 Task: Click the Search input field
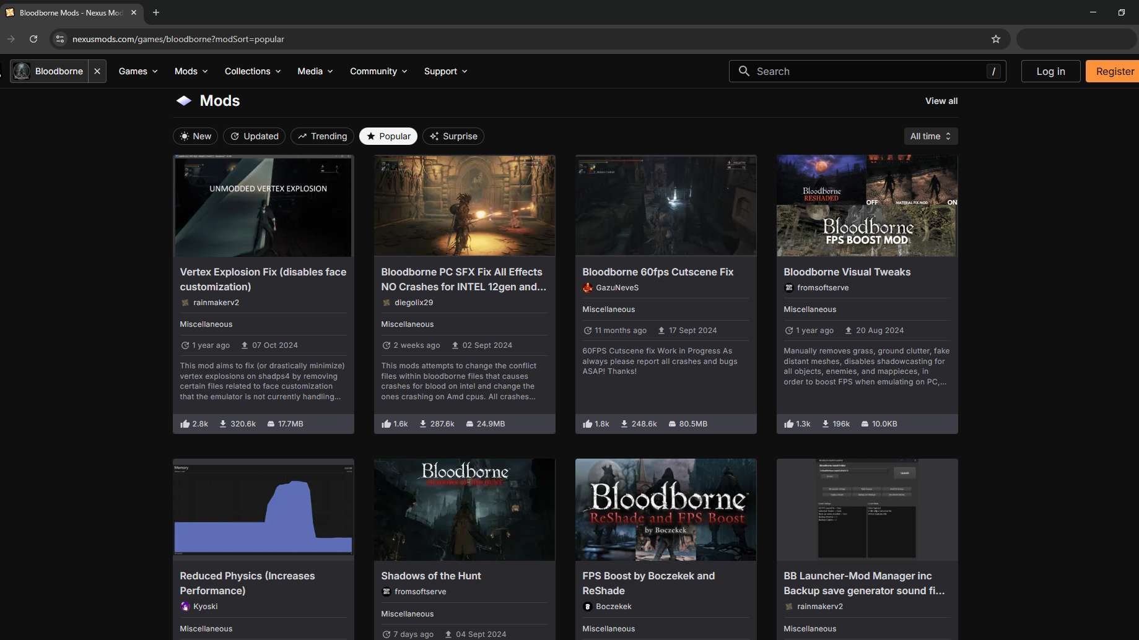(868, 71)
